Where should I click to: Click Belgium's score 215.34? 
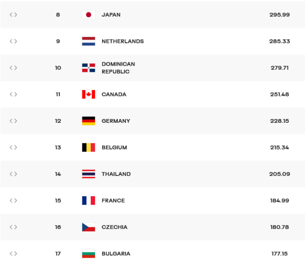279,148
